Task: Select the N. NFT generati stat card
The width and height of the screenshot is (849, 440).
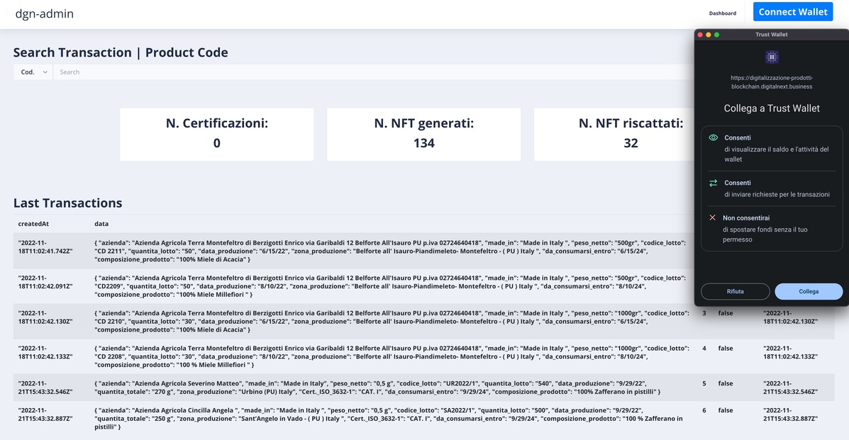Action: (x=423, y=134)
